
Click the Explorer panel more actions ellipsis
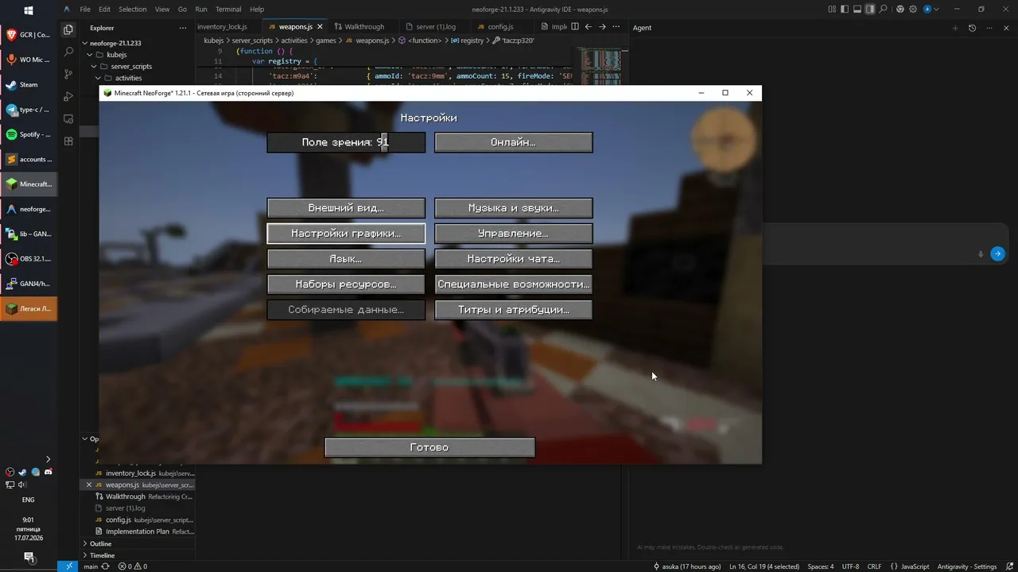point(185,28)
